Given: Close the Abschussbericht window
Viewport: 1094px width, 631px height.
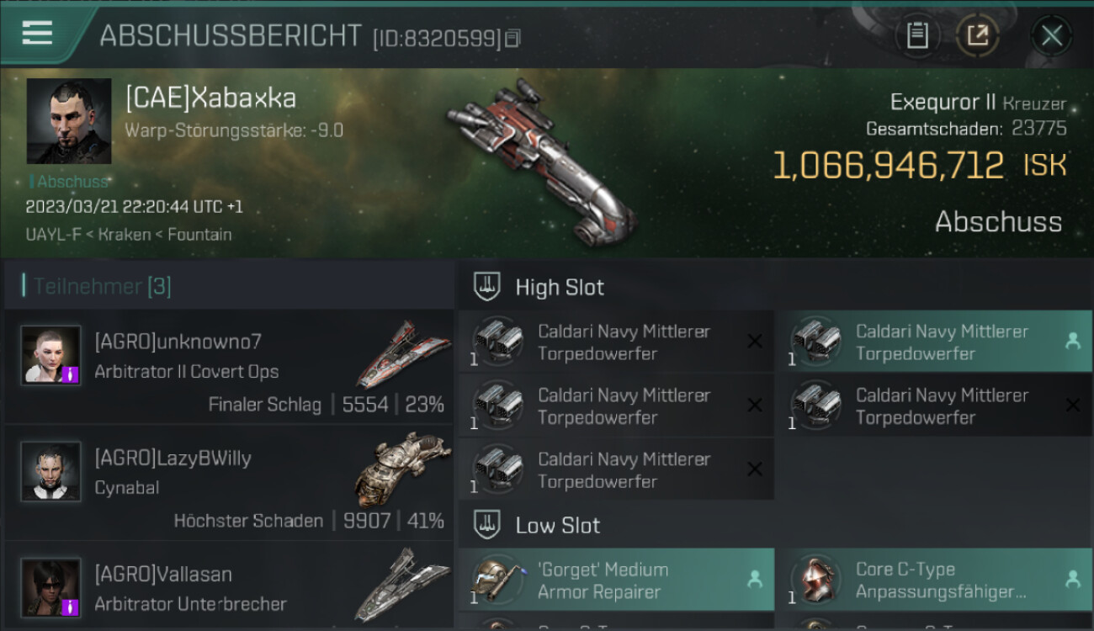Looking at the screenshot, I should 1052,36.
